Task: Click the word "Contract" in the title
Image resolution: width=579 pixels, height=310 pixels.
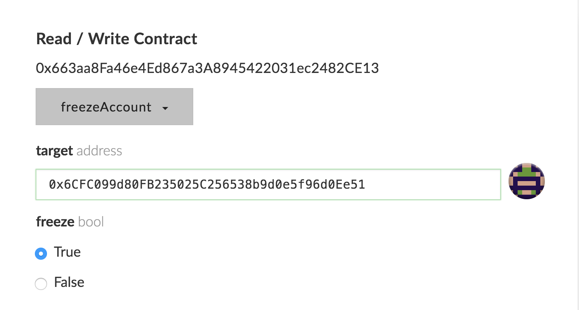Action: click(x=165, y=39)
